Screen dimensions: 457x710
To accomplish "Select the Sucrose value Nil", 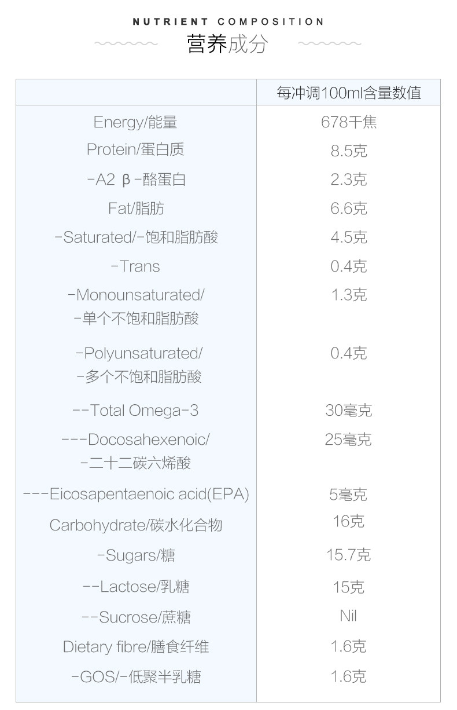I will (x=348, y=616).
